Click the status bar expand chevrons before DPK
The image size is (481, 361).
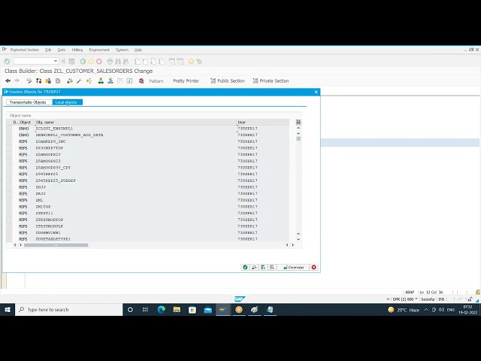click(x=388, y=299)
